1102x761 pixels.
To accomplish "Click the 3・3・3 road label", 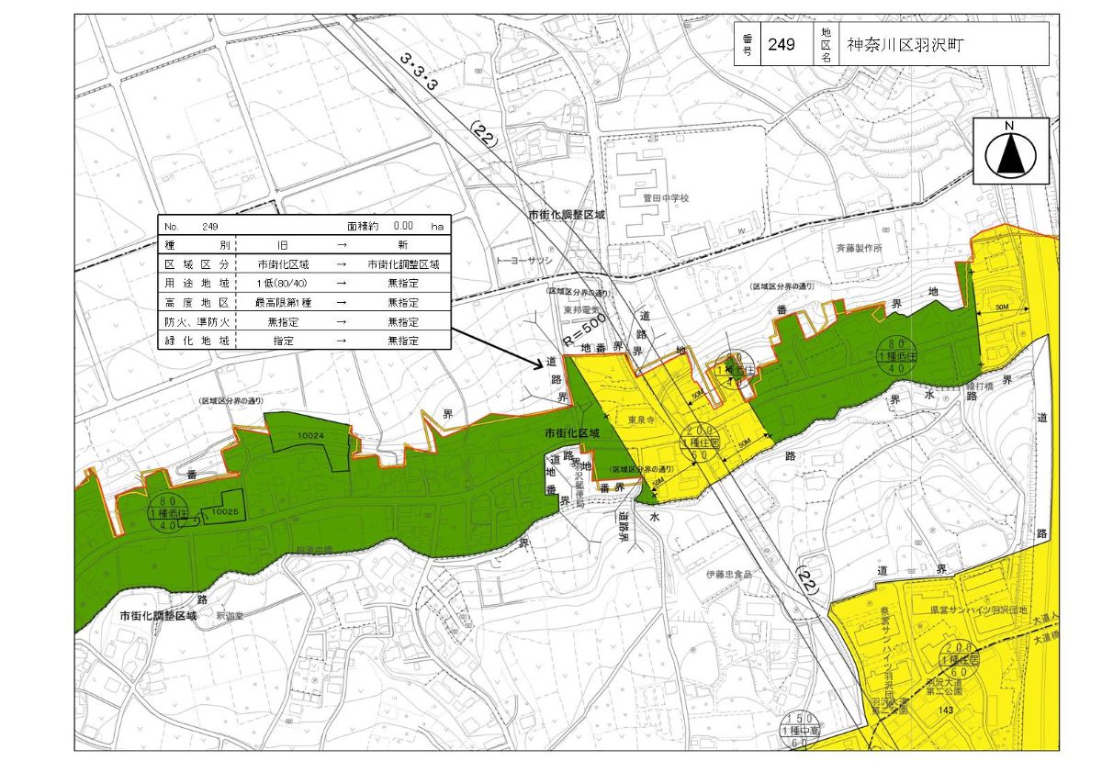I will (x=419, y=73).
